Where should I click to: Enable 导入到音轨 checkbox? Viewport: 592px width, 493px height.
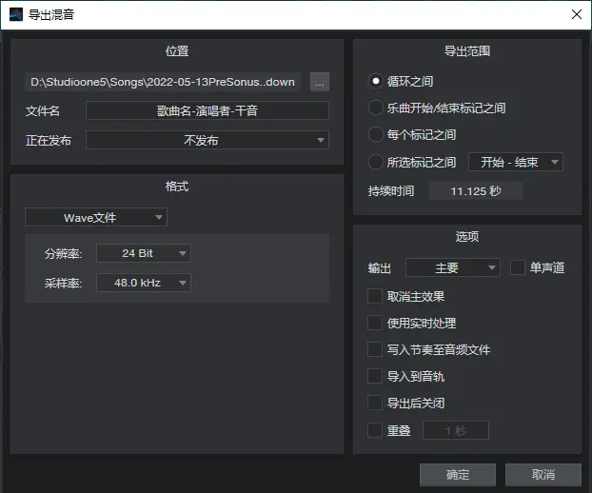point(375,376)
